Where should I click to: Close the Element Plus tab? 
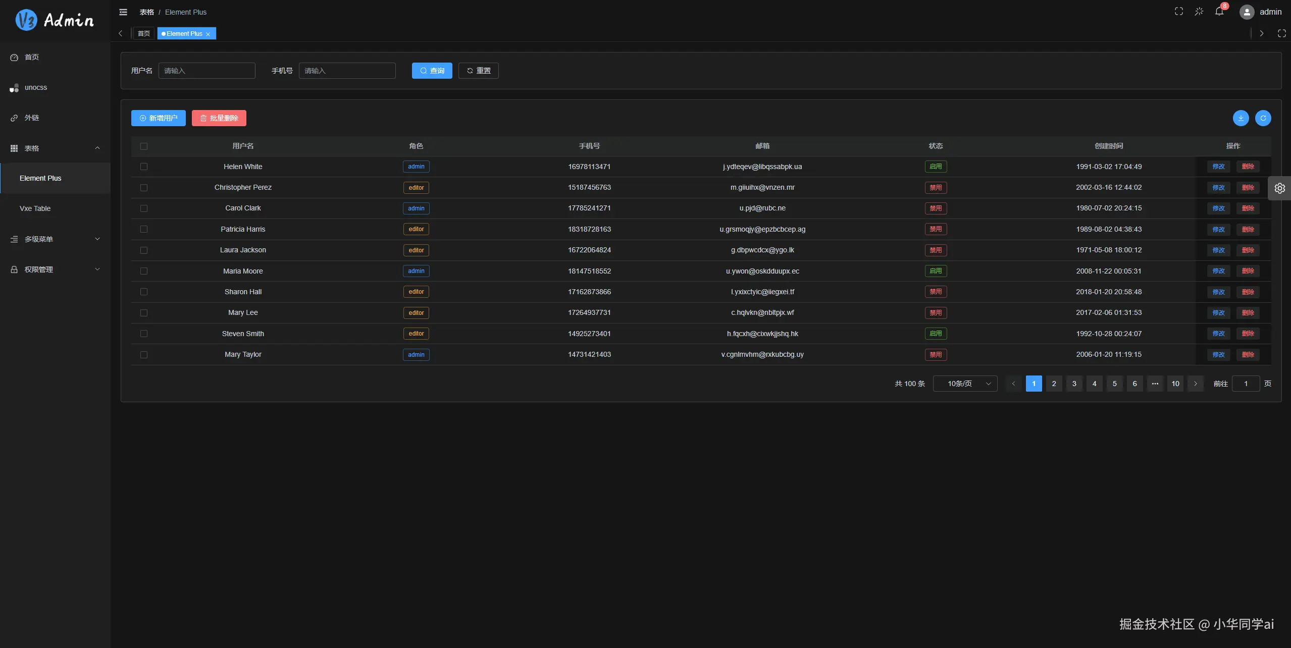pyautogui.click(x=208, y=34)
